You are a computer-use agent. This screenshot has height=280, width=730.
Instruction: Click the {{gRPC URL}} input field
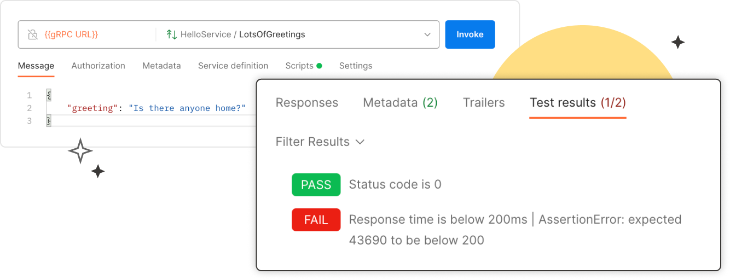pos(93,34)
